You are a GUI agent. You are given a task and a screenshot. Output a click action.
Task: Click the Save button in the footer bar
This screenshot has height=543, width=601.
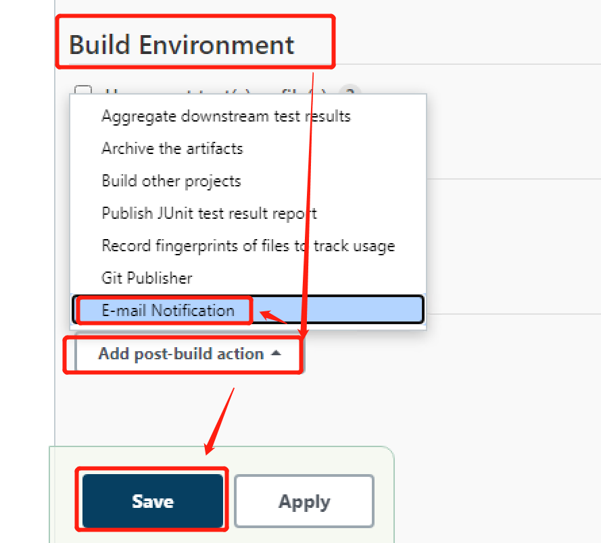pos(152,501)
